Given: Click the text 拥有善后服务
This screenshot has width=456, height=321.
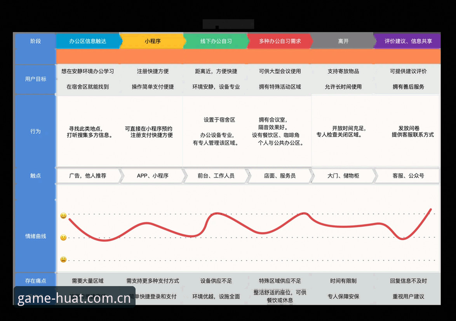Looking at the screenshot, I should [408, 87].
